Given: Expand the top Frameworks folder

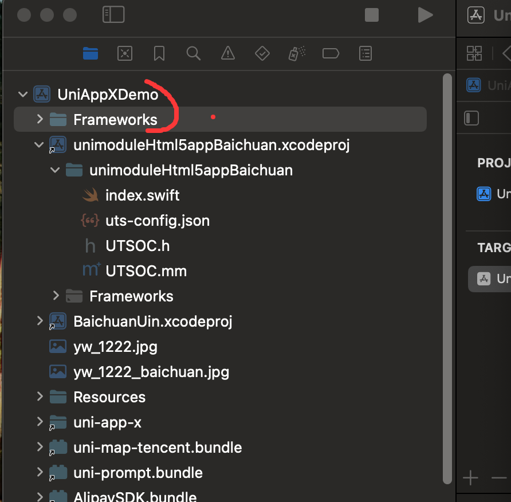Looking at the screenshot, I should [40, 119].
